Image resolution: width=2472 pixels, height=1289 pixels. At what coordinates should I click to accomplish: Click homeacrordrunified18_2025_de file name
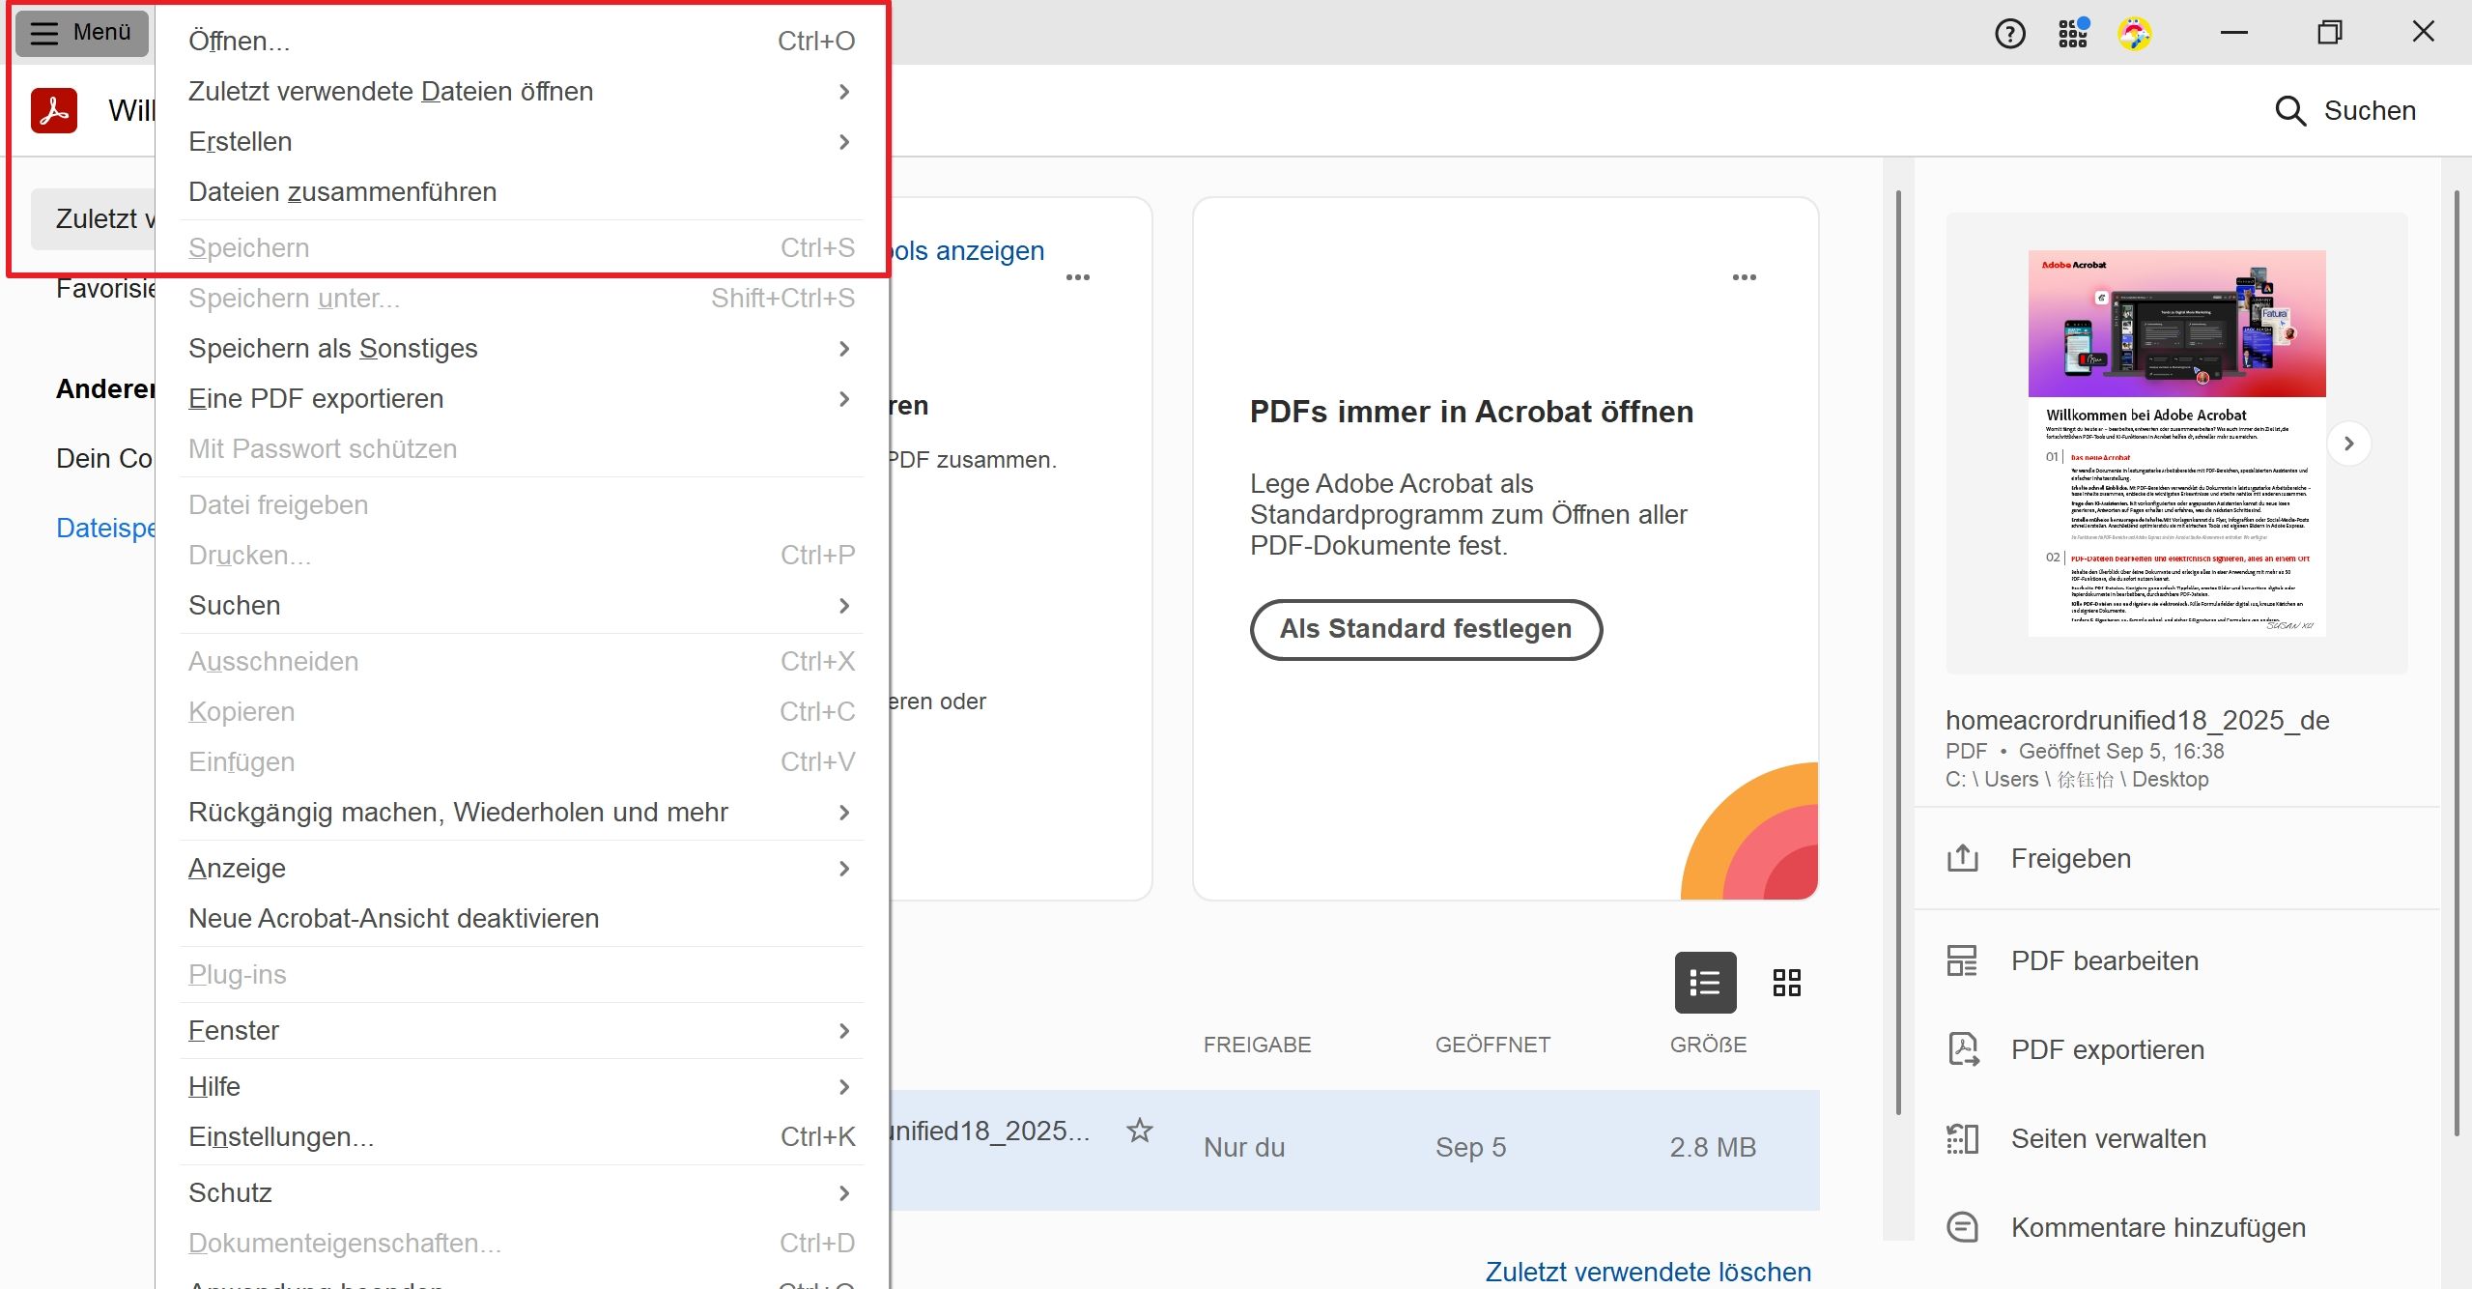point(2137,720)
